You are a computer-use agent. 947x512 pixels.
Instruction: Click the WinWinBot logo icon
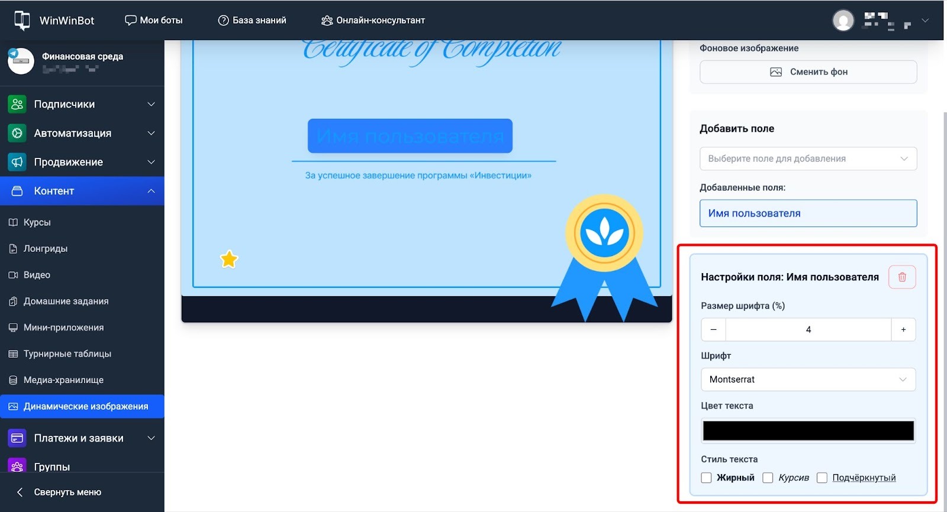[x=22, y=20]
